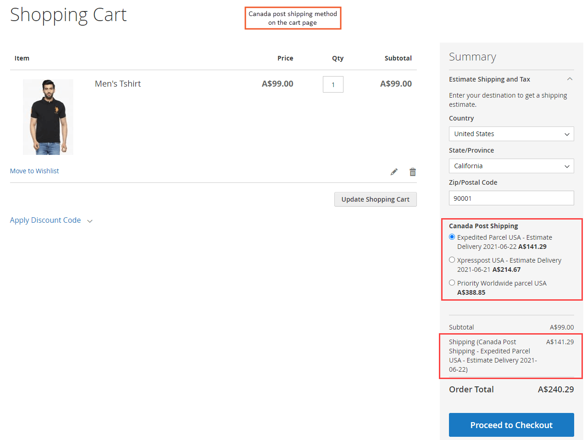Click the shipping cost A$141.29 in summary

tap(560, 342)
